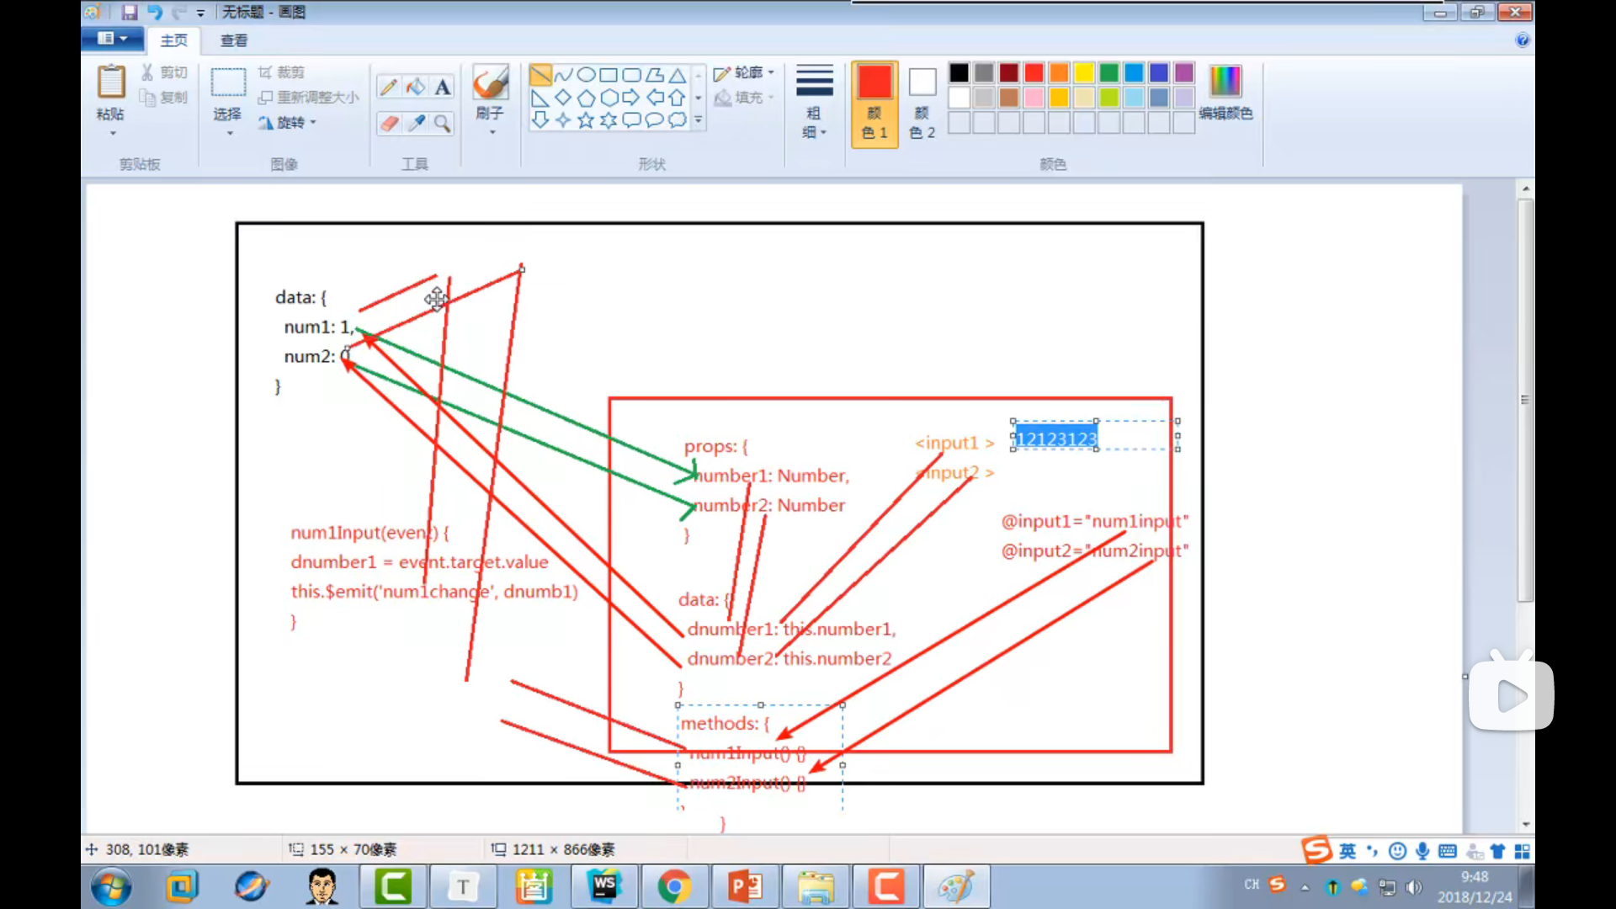Screen dimensions: 1616x909
Task: Select the Text tool
Action: coord(442,87)
